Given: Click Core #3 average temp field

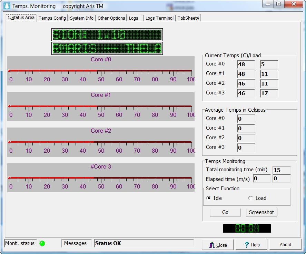Looking at the screenshot, I should point(246,148).
